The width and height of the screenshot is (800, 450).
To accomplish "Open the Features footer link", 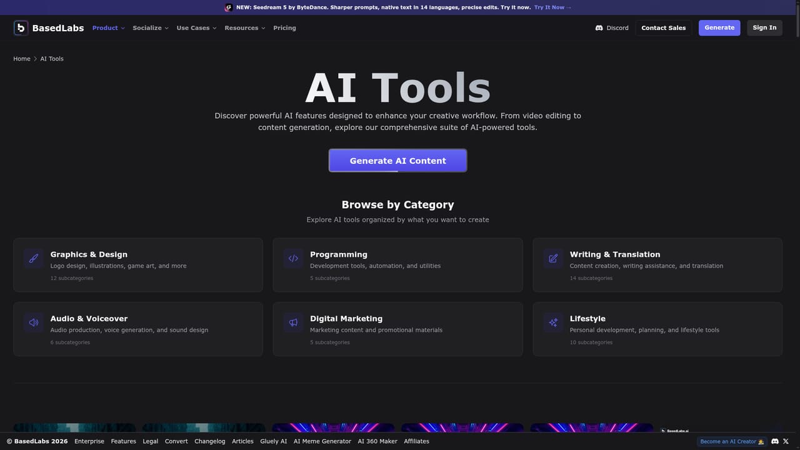I will coord(124,441).
